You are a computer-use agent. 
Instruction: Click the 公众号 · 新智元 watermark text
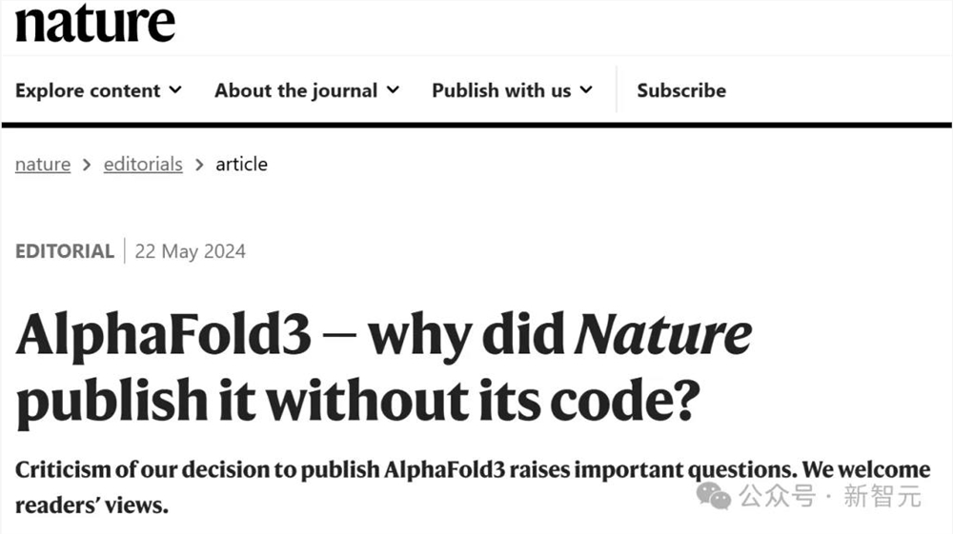click(x=830, y=496)
